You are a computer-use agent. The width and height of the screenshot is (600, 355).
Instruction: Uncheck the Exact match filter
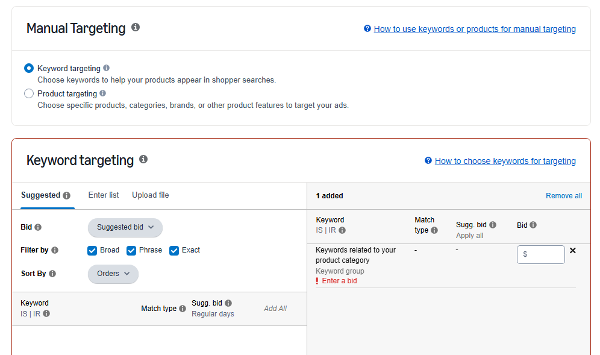coord(174,251)
